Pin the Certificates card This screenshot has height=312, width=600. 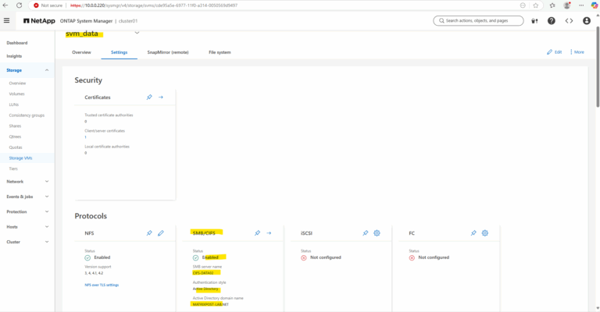[149, 97]
